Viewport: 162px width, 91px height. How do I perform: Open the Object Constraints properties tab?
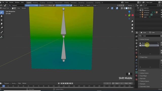[x=136, y=69]
